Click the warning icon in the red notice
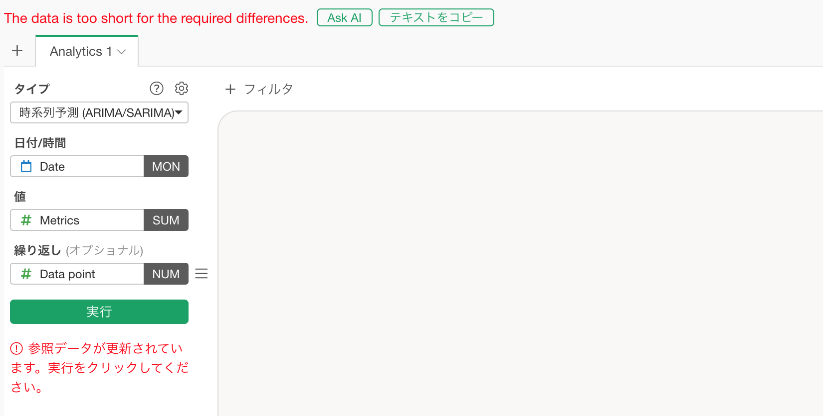The height and width of the screenshot is (416, 823). 17,348
